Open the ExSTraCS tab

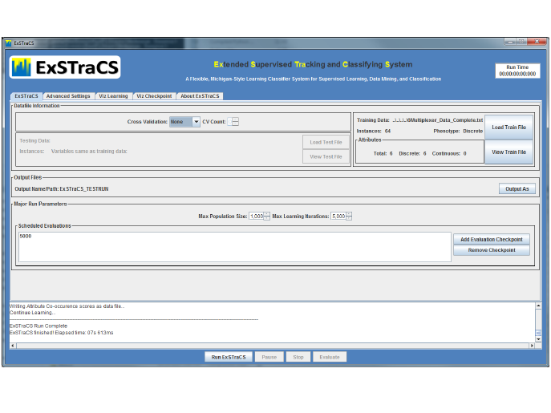[26, 96]
